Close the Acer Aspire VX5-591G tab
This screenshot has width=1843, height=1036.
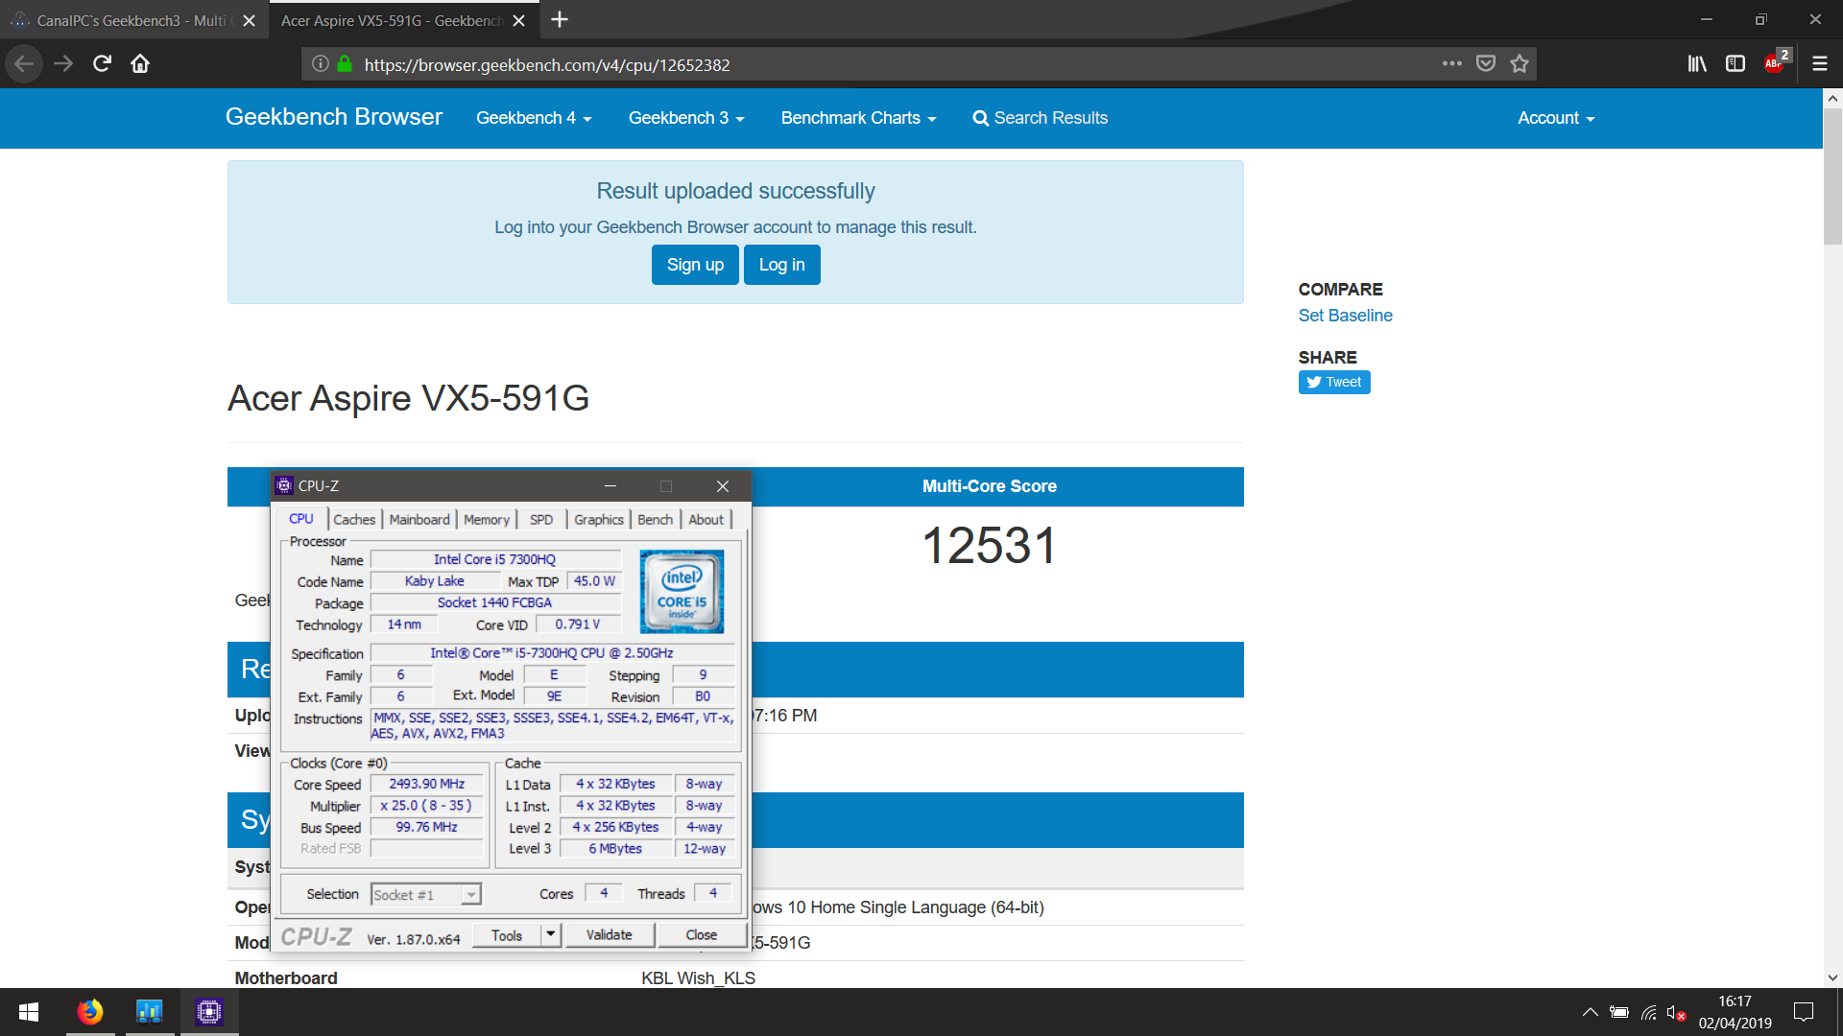(518, 21)
